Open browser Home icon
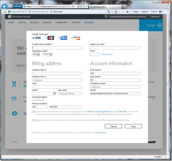Image resolution: width=172 pixels, height=161 pixels. pyautogui.click(x=159, y=7)
